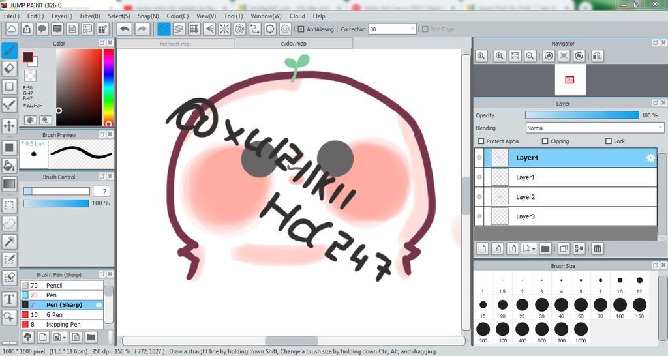
Task: Toggle the AntiAliasing checkbox
Action: [301, 29]
